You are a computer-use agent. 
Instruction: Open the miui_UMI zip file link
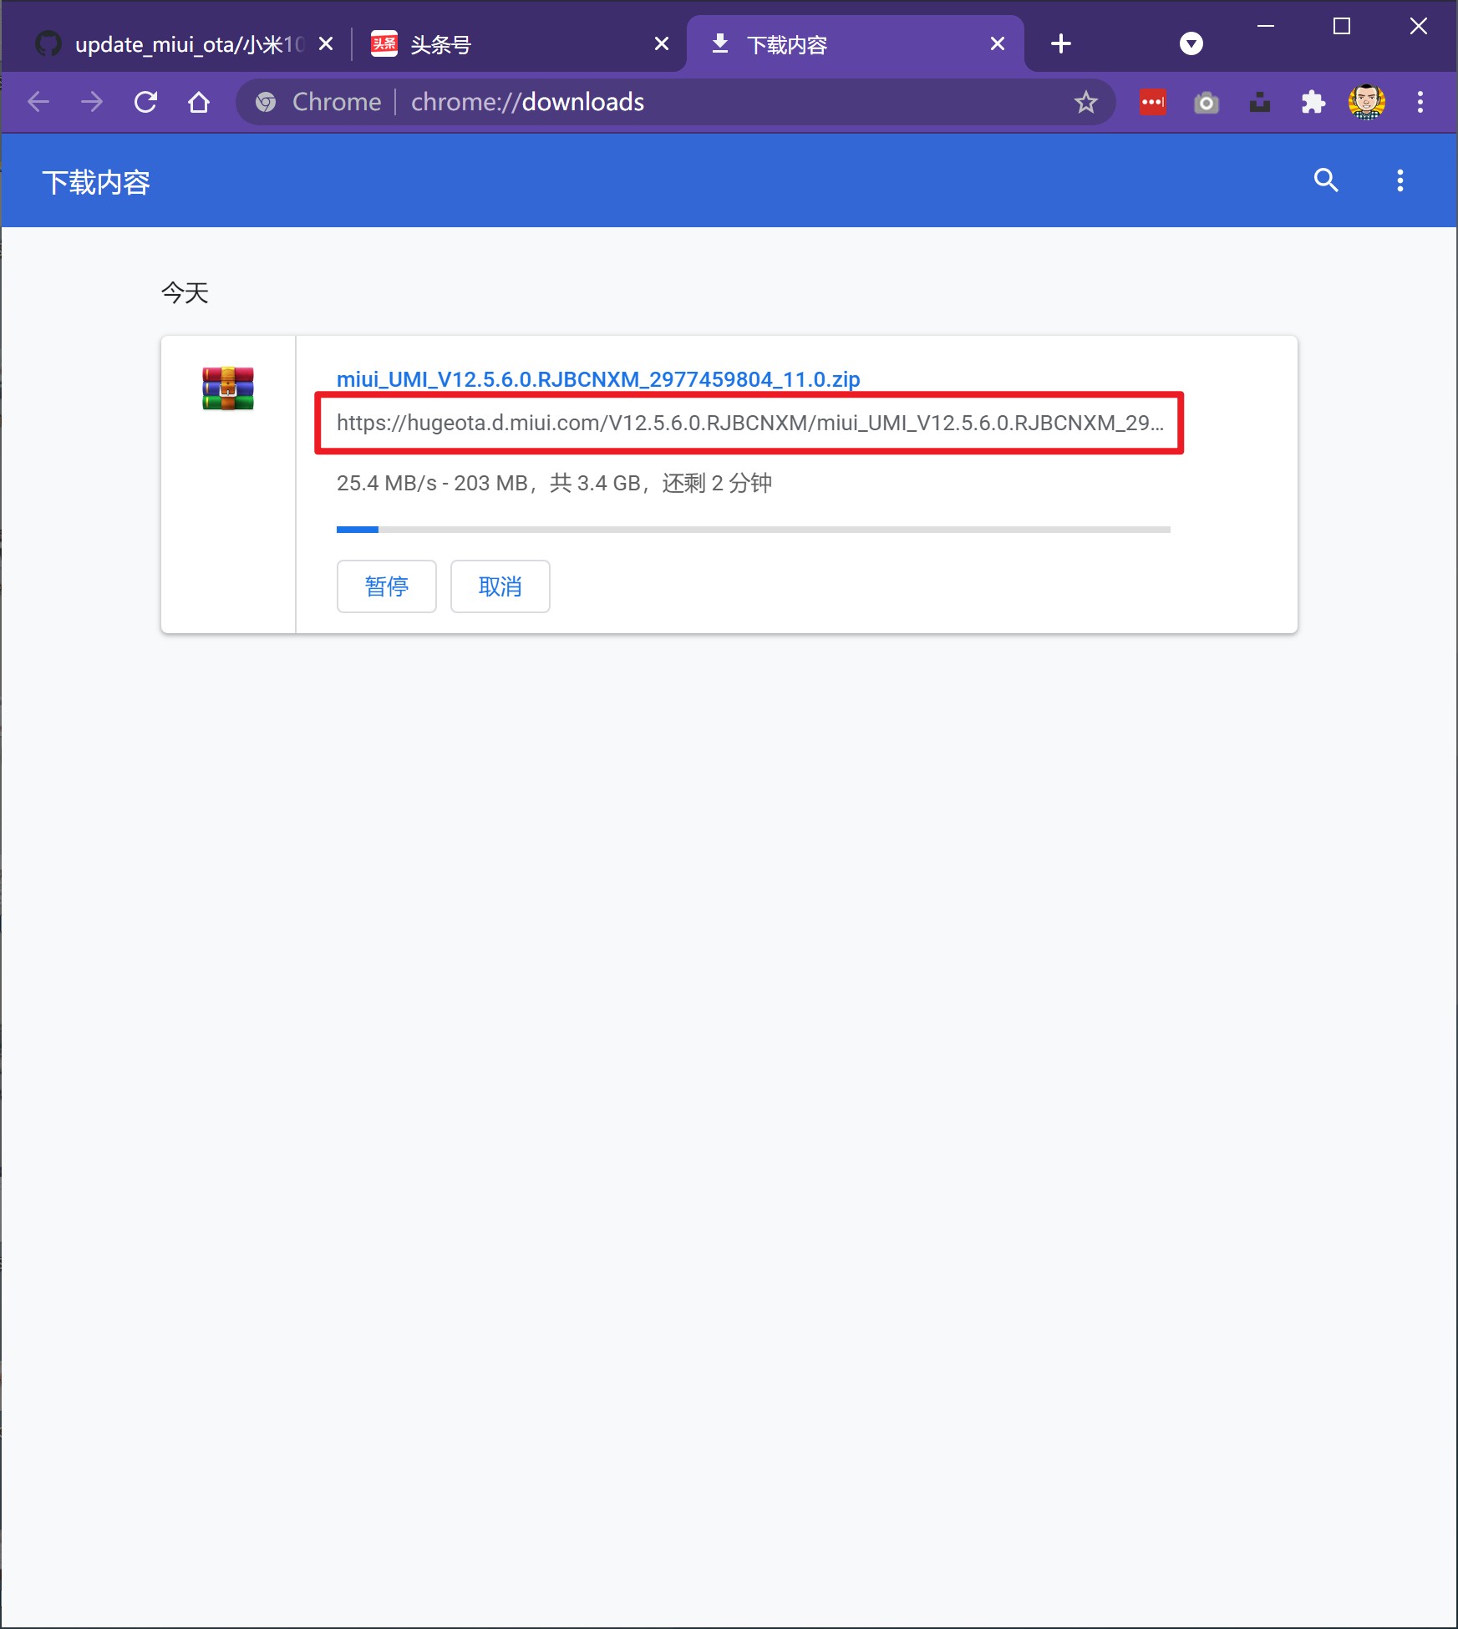[597, 378]
